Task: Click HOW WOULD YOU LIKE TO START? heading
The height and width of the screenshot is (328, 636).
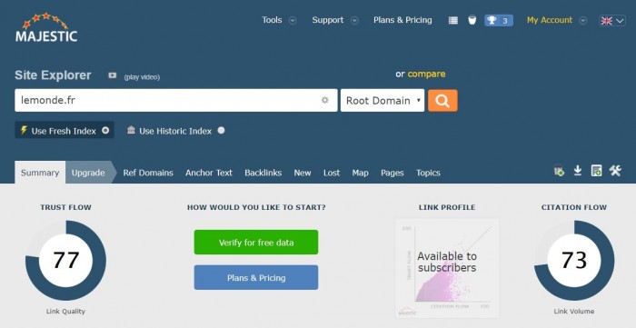Action: click(256, 207)
